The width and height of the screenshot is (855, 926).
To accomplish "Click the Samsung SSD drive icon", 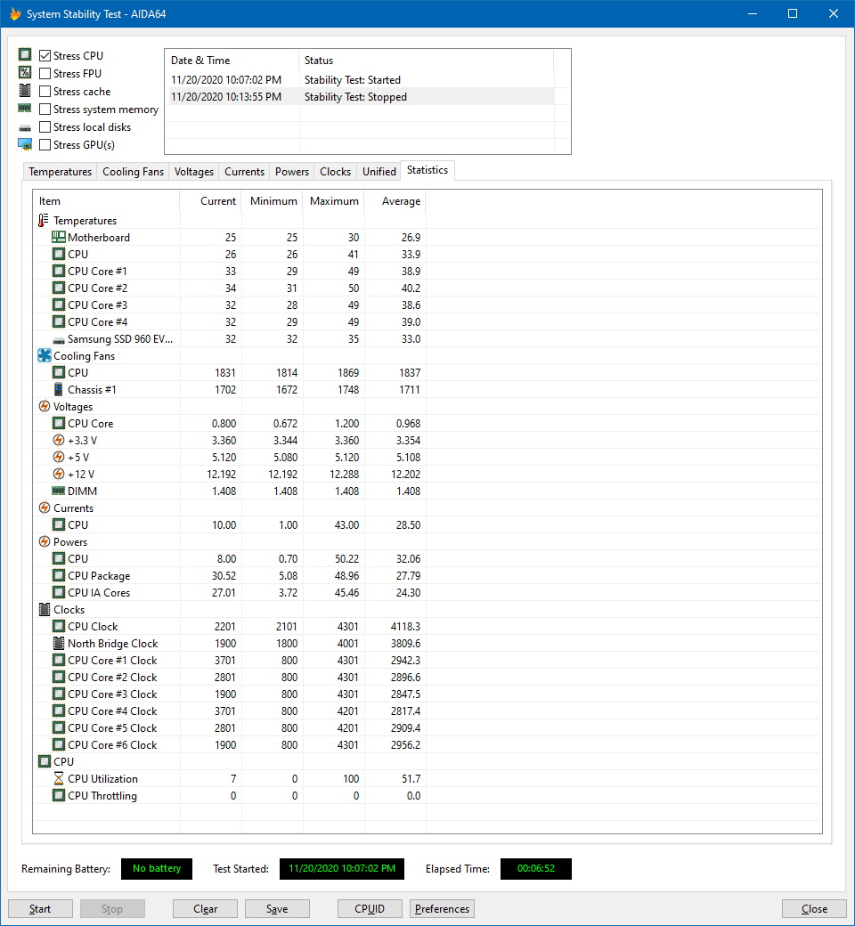I will 59,339.
